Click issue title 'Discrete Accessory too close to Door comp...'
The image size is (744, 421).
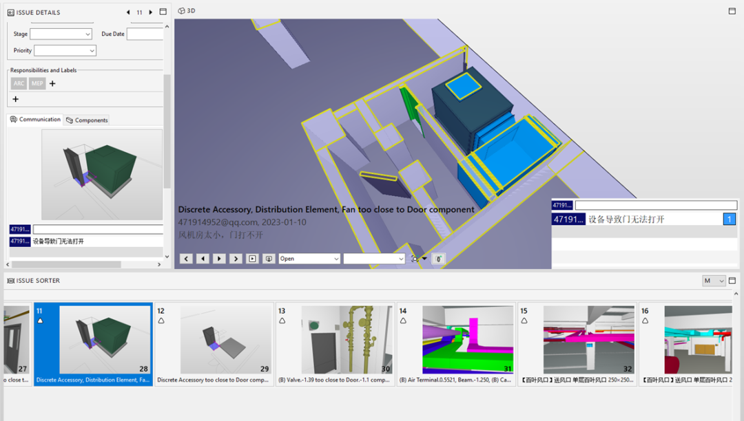[213, 380]
